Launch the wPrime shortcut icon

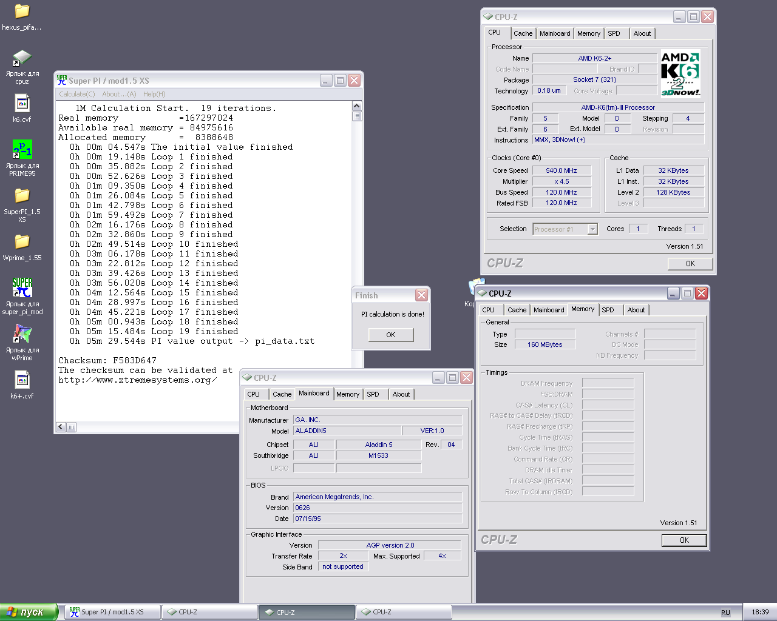[x=22, y=334]
